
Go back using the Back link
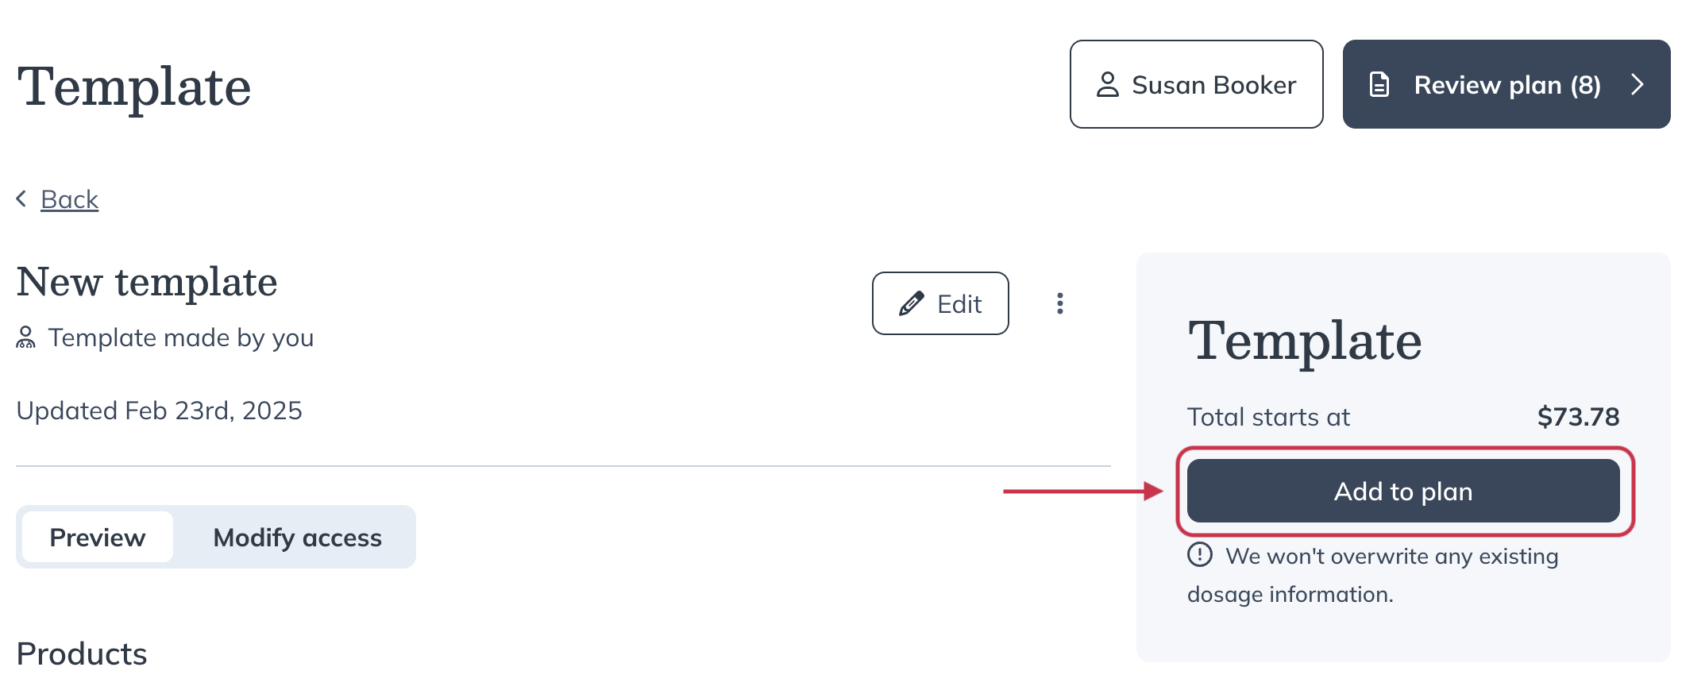(69, 199)
